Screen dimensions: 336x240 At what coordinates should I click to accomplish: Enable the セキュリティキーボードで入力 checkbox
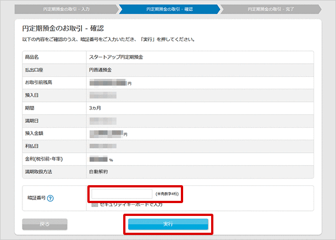[95, 205]
